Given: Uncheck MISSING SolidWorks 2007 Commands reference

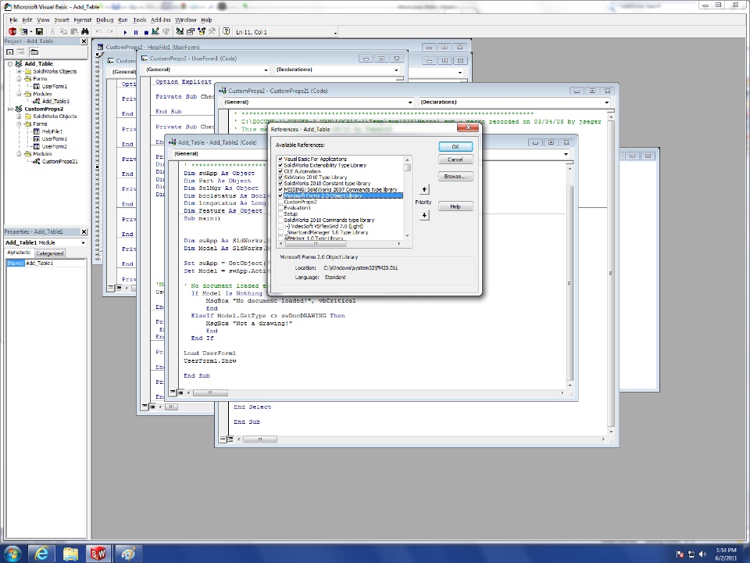Looking at the screenshot, I should 280,189.
